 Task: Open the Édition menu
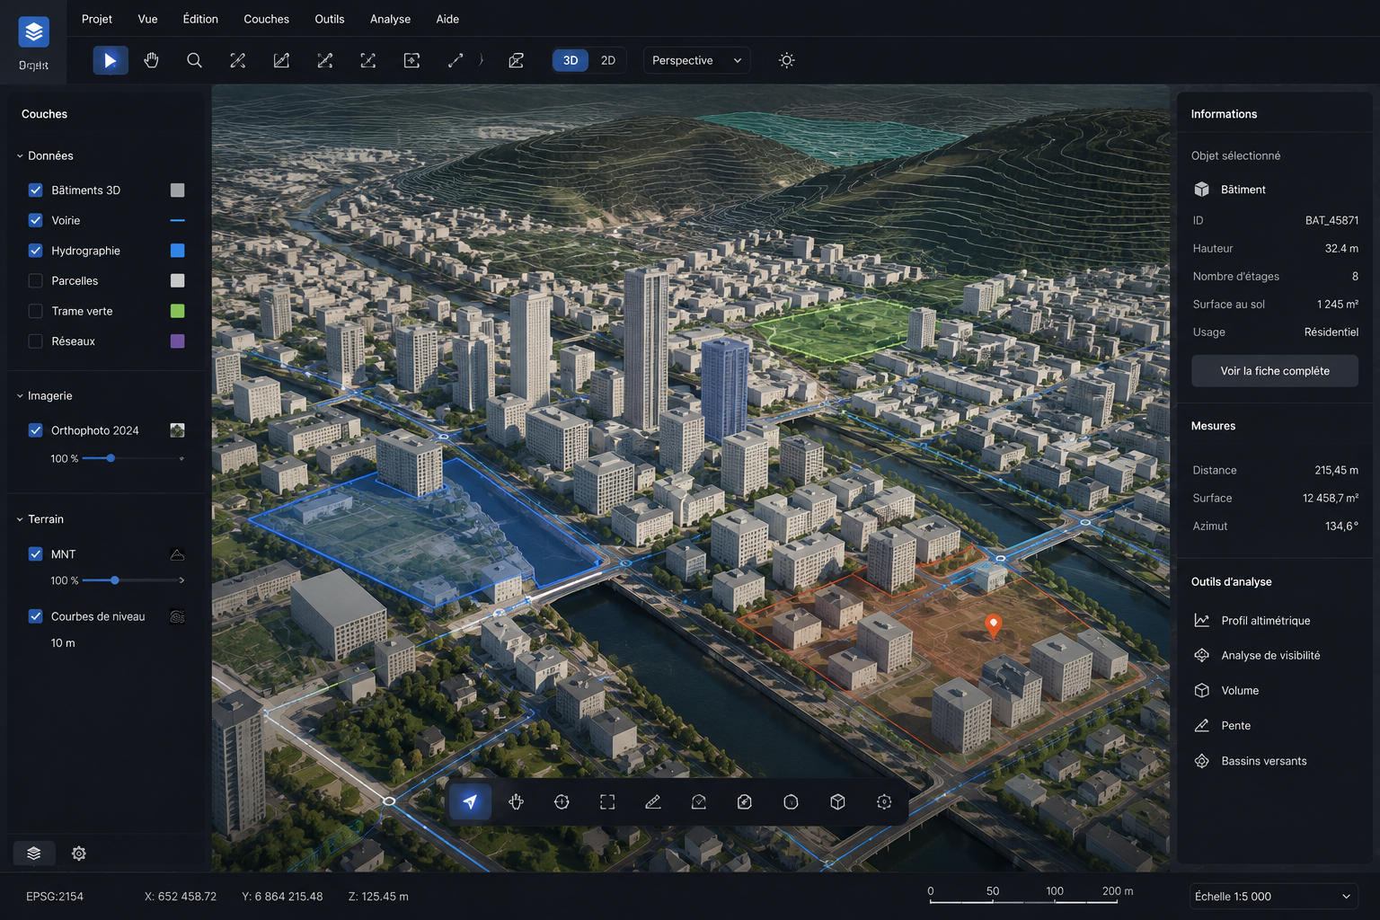[200, 19]
